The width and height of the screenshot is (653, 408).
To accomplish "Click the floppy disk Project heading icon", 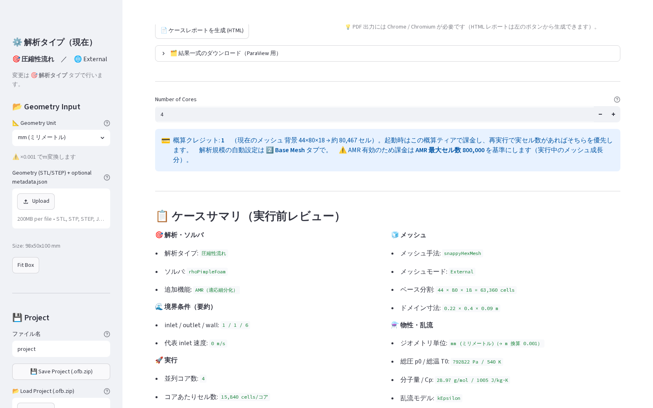I will coord(17,318).
